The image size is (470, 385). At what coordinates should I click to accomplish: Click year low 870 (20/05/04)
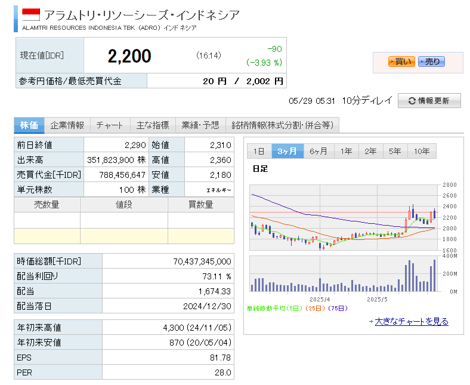coord(200,343)
